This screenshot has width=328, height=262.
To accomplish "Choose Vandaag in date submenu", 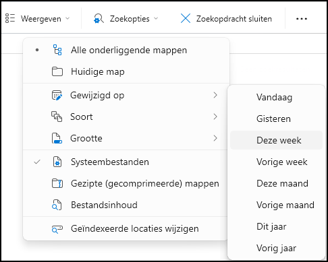I will tap(276, 97).
